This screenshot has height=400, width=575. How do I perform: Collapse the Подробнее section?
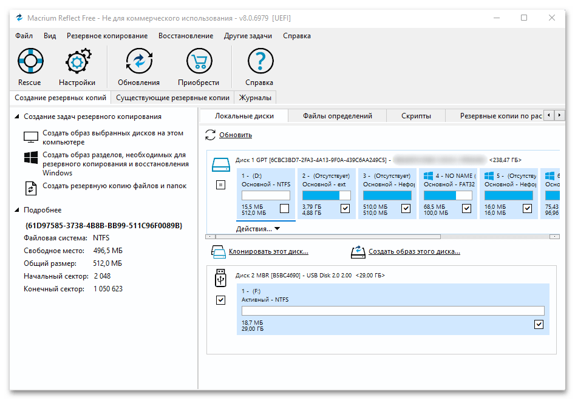17,210
